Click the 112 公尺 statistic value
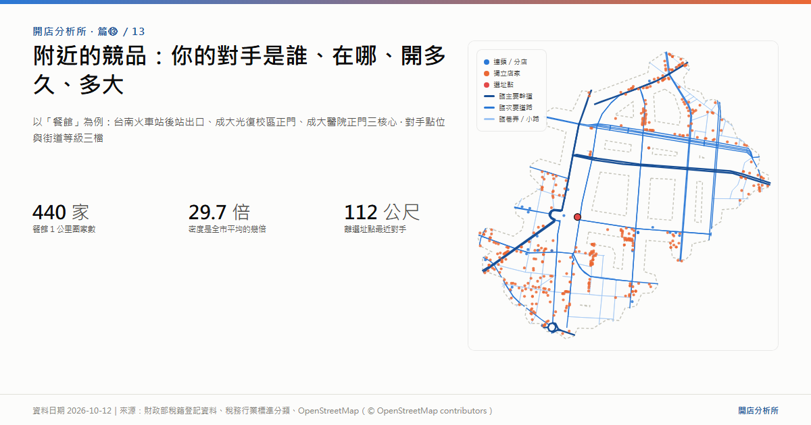This screenshot has height=425, width=811. pyautogui.click(x=382, y=213)
